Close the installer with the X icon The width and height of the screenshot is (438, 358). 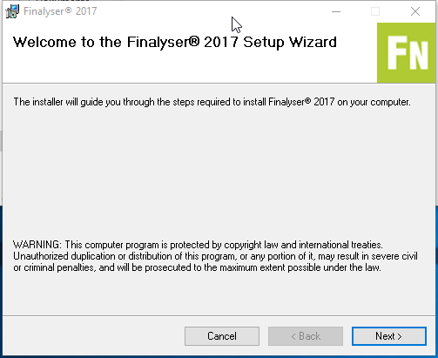click(415, 11)
